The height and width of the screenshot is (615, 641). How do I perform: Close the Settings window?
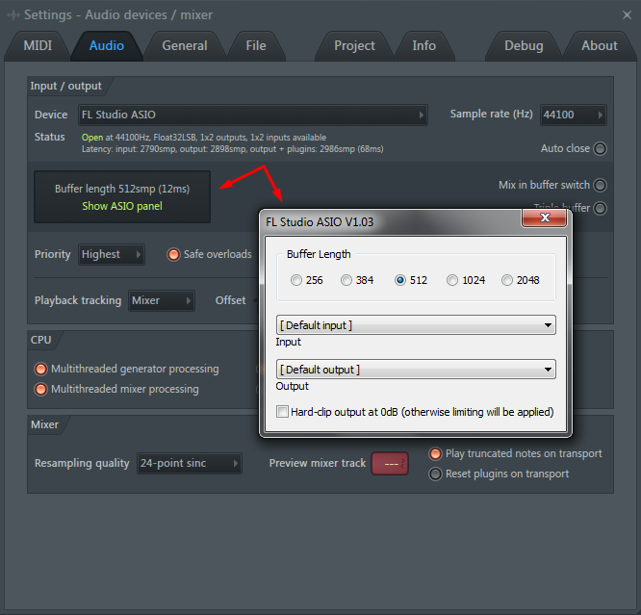627,15
